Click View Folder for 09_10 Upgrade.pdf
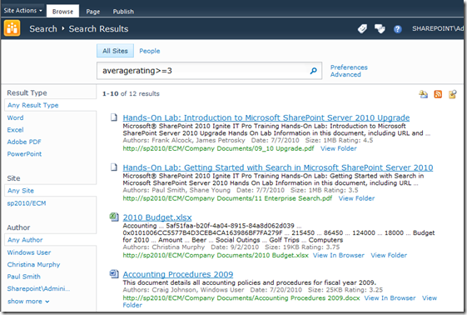The width and height of the screenshot is (467, 315). coord(339,148)
